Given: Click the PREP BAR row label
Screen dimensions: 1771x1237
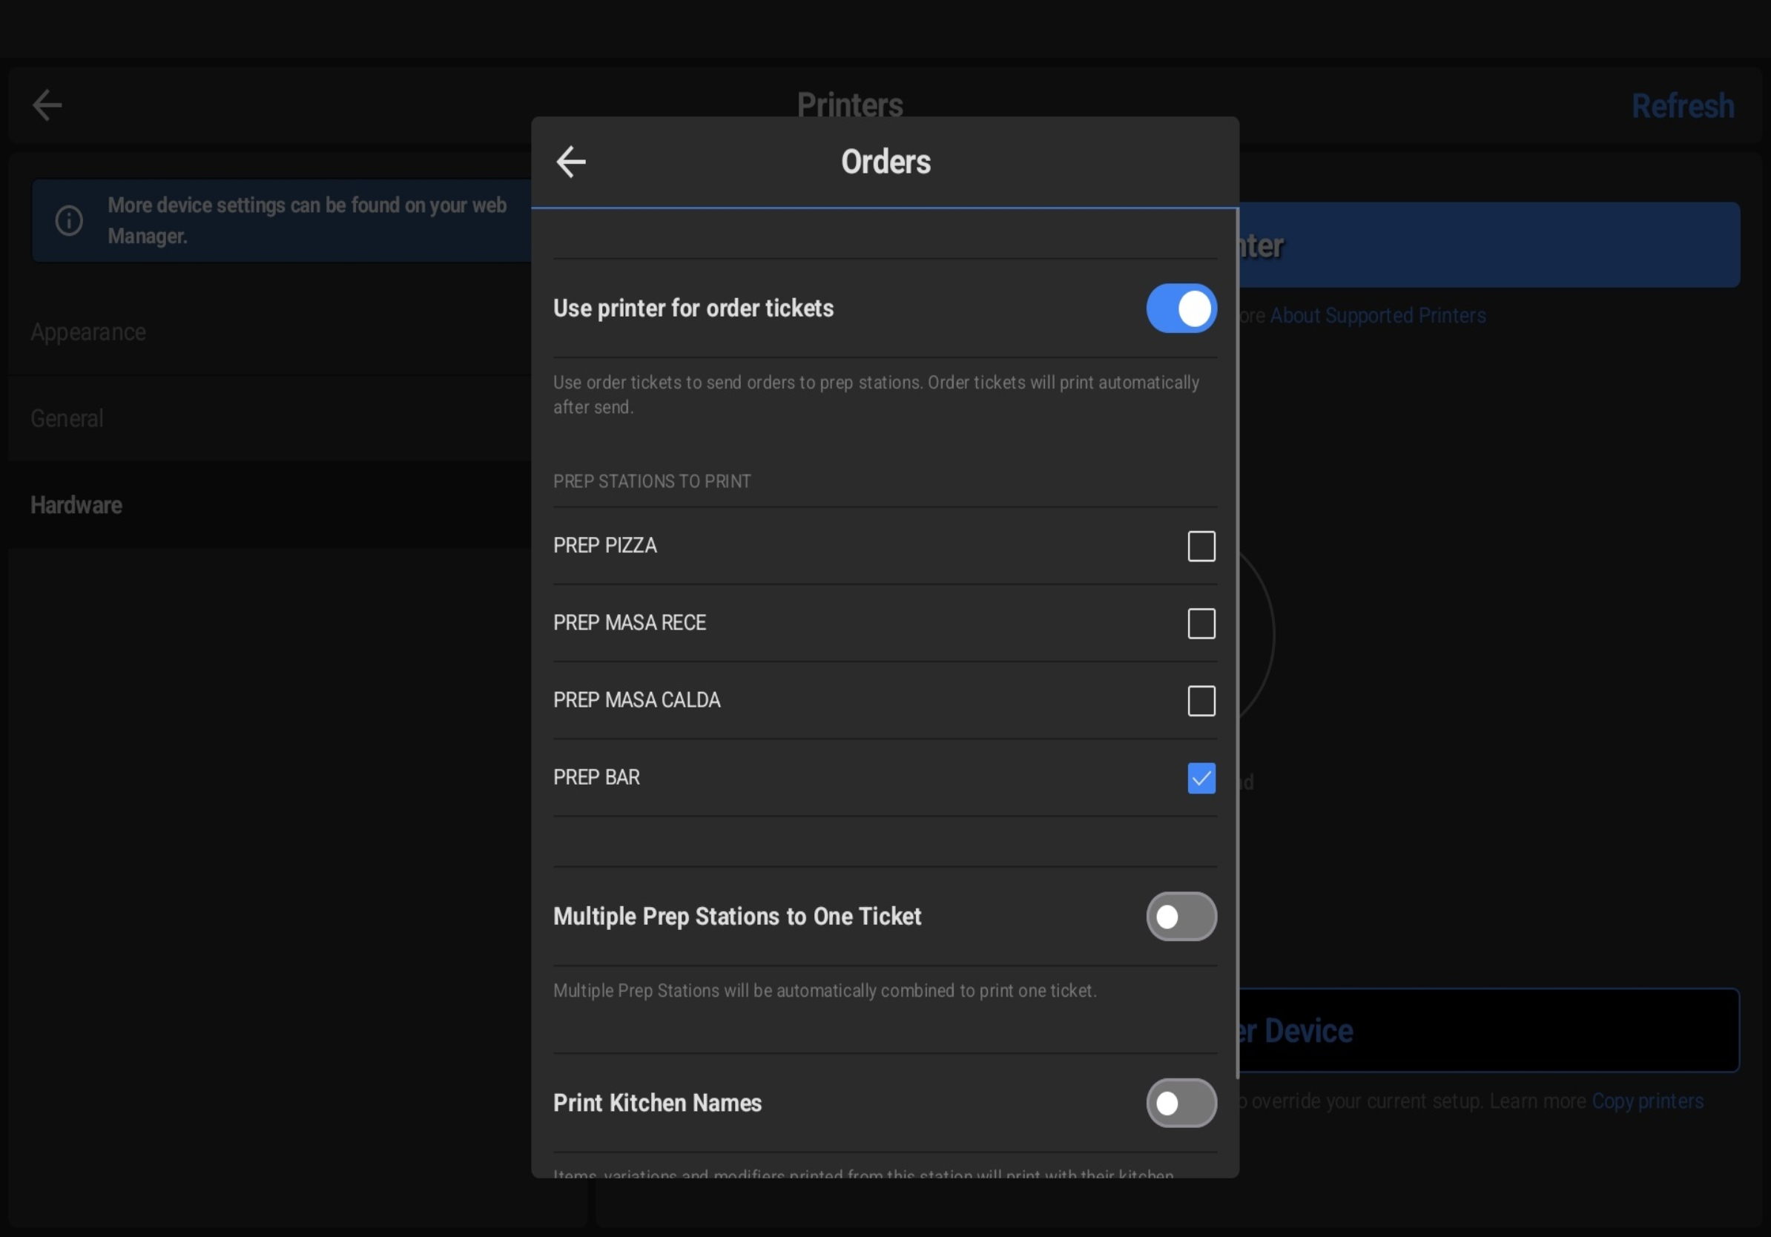Looking at the screenshot, I should point(596,777).
